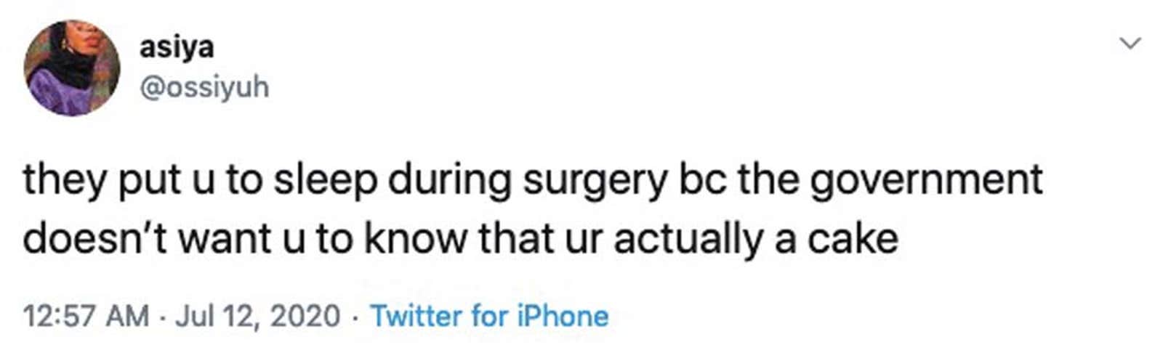Click the word "iPhone" in the source label
This screenshot has width=1163, height=350.
563,316
